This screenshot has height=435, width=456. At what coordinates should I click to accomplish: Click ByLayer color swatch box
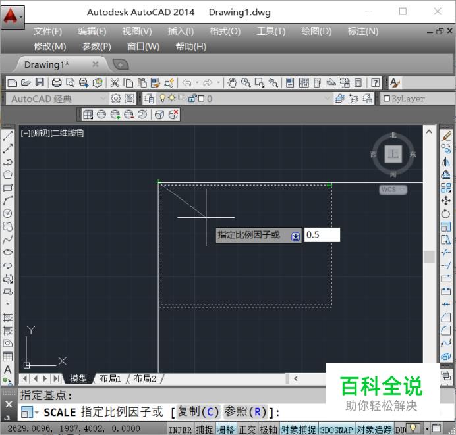[387, 99]
